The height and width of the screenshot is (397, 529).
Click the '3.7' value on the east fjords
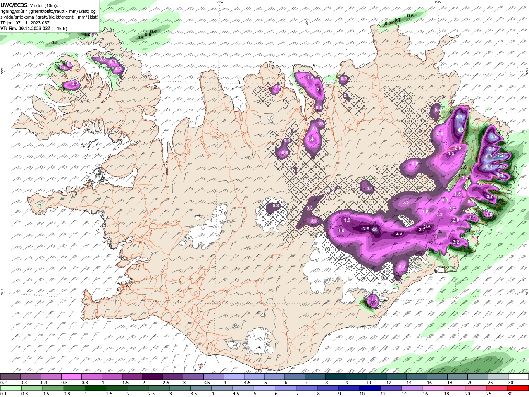click(x=489, y=196)
